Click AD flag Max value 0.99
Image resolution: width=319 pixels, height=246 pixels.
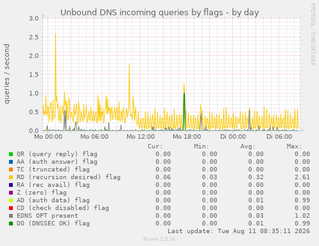tap(302, 200)
